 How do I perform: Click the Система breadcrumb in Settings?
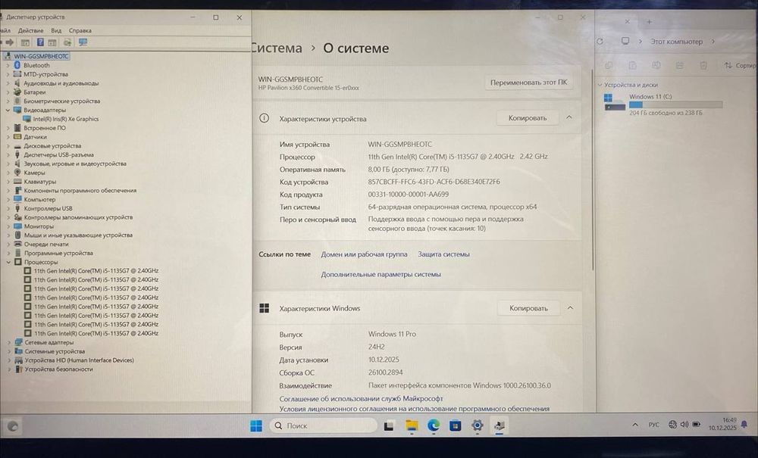(277, 48)
